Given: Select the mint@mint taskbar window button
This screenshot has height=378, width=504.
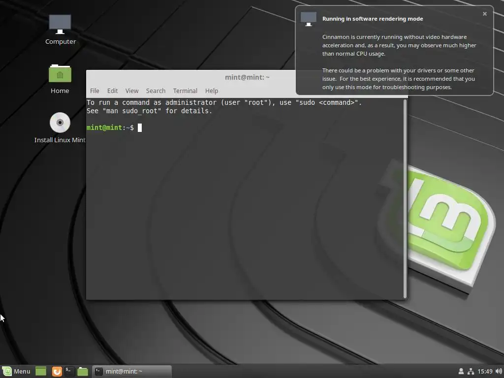Looking at the screenshot, I should point(132,371).
